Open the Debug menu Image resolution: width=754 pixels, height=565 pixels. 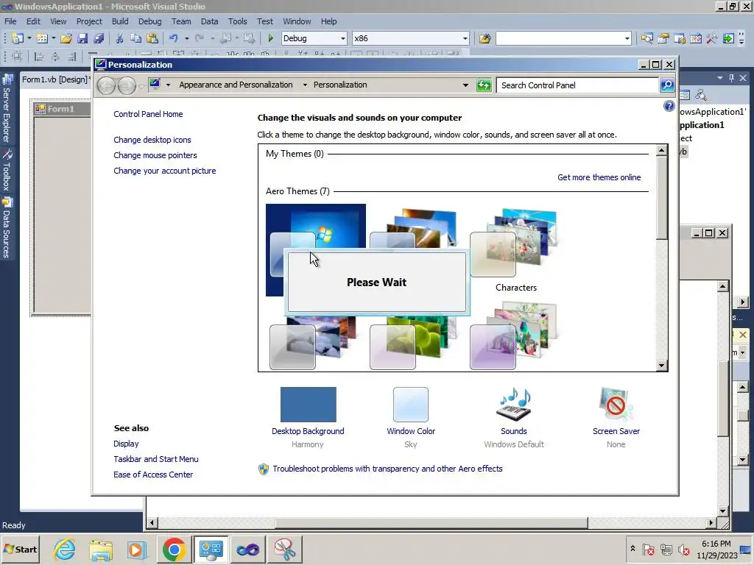point(150,21)
